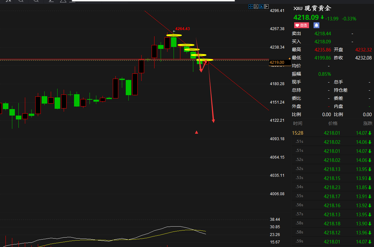374x247 pixels.
Task: Click the blue play-forward chart icon
Action: [x=261, y=6]
